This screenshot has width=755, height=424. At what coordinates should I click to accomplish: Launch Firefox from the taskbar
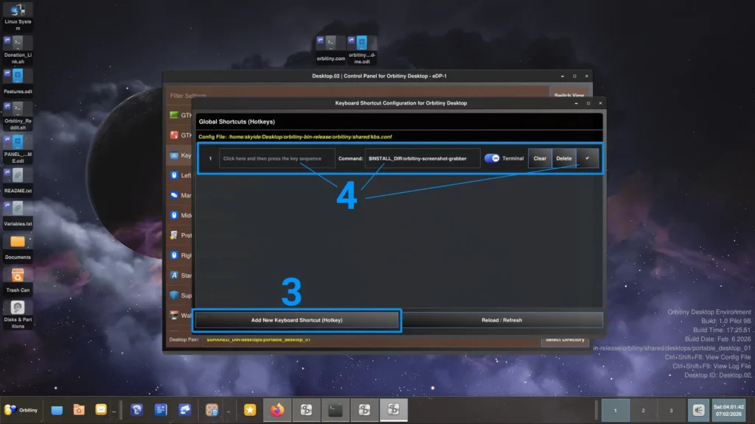pyautogui.click(x=277, y=410)
